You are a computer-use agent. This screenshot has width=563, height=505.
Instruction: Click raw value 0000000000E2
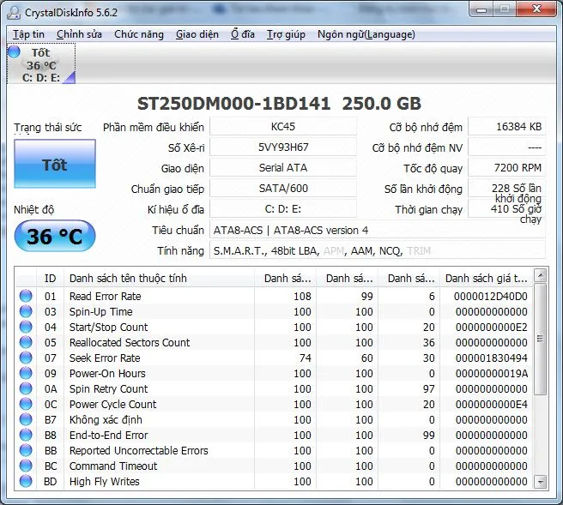click(491, 328)
